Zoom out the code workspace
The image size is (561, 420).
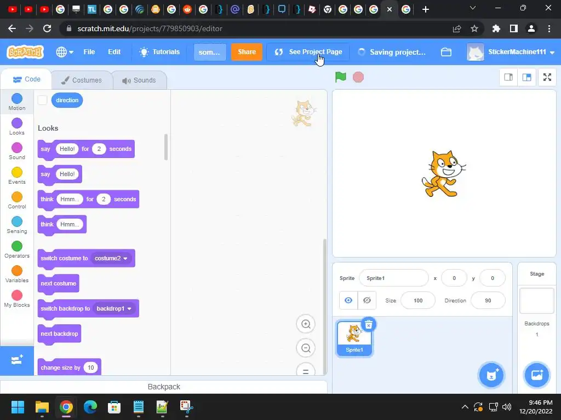[x=306, y=348]
